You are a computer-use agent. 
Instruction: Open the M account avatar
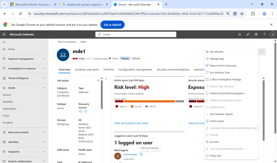pyautogui.click(x=272, y=34)
